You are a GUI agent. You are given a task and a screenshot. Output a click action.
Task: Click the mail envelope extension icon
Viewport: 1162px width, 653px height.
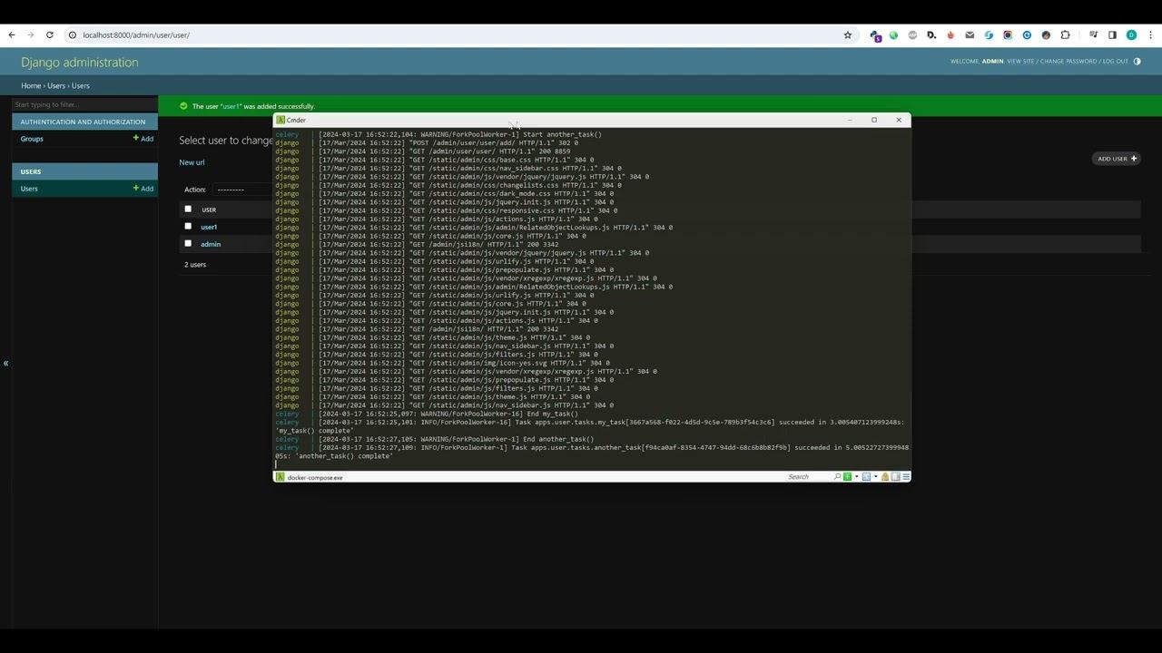click(x=970, y=35)
